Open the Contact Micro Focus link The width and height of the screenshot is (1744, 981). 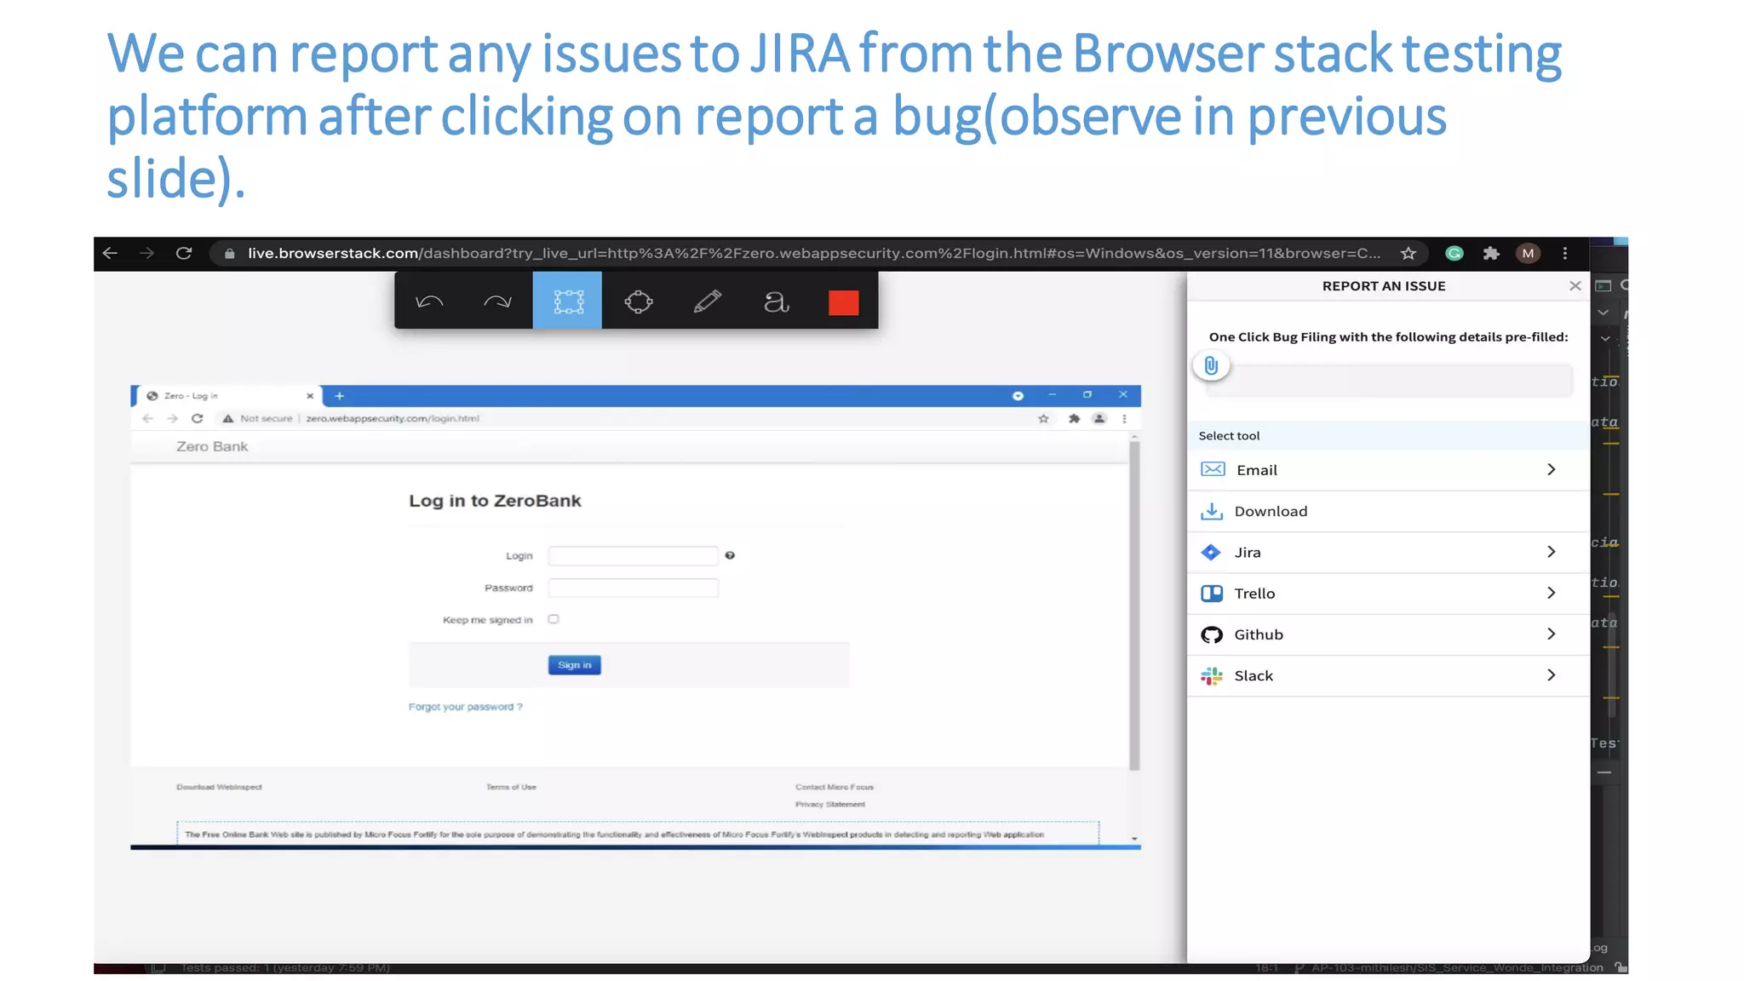pos(835,787)
